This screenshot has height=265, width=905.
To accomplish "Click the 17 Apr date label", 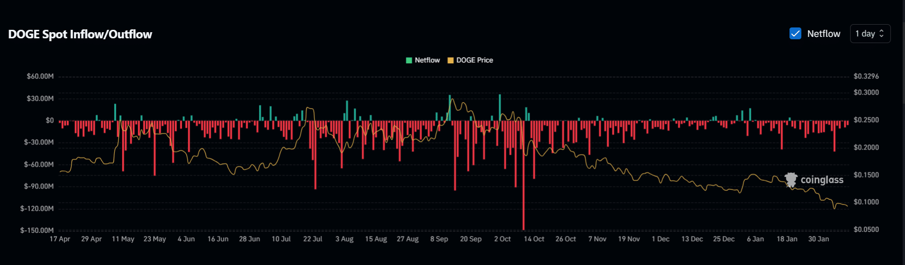I will tap(60, 239).
